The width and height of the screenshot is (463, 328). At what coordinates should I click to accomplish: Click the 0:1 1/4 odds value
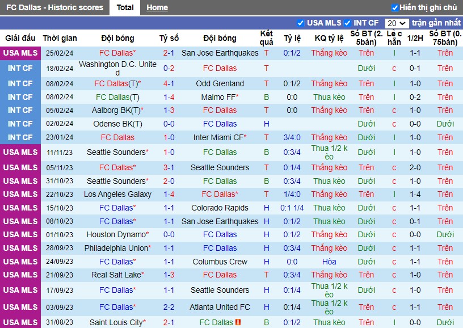[292, 208]
